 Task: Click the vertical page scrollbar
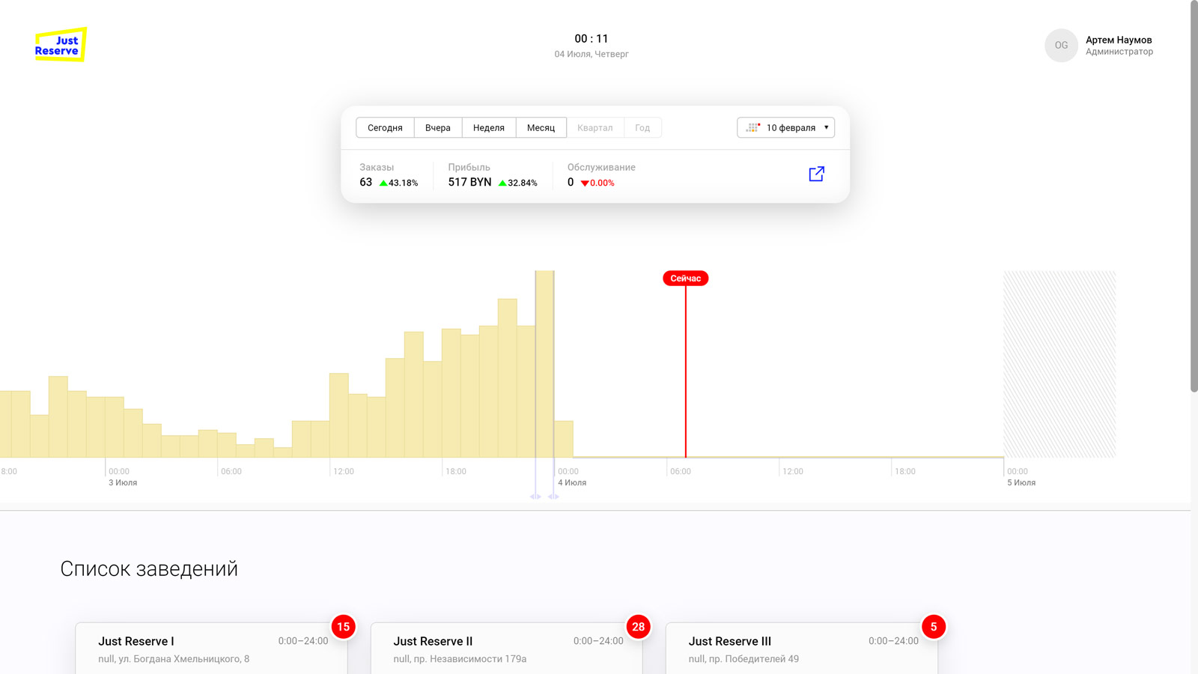point(1194,195)
